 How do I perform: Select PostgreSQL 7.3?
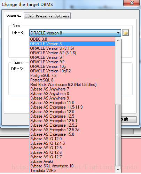tap(72, 76)
